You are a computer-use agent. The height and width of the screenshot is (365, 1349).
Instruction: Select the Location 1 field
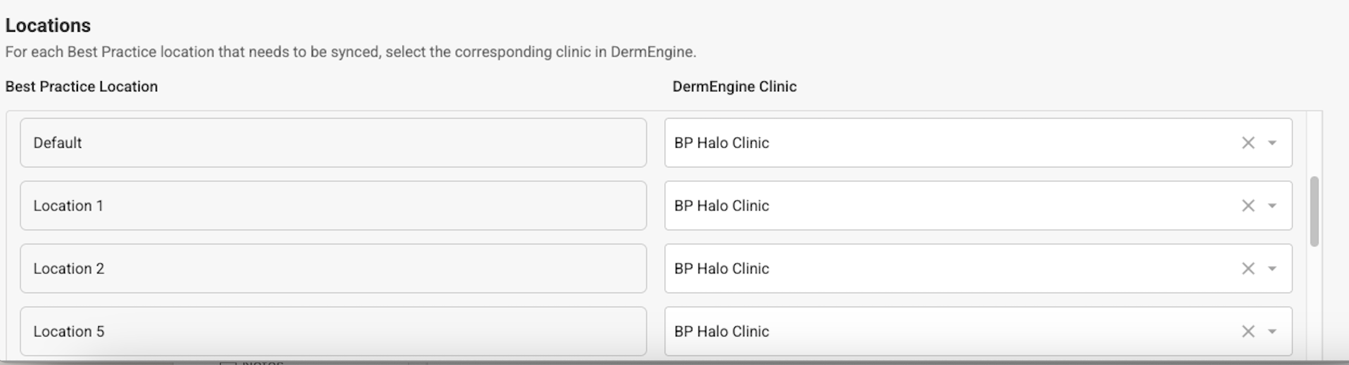coord(332,205)
